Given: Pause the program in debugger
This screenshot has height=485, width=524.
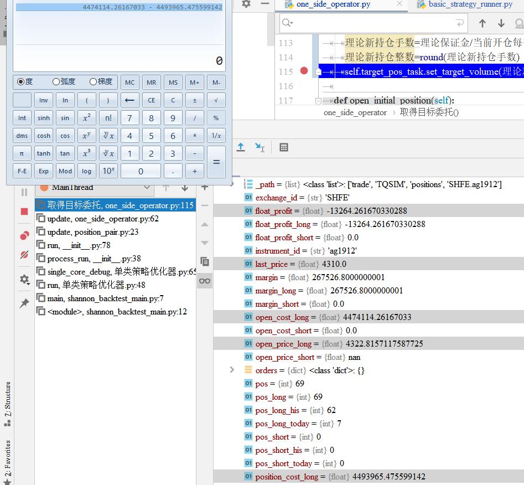Looking at the screenshot, I should [24, 192].
